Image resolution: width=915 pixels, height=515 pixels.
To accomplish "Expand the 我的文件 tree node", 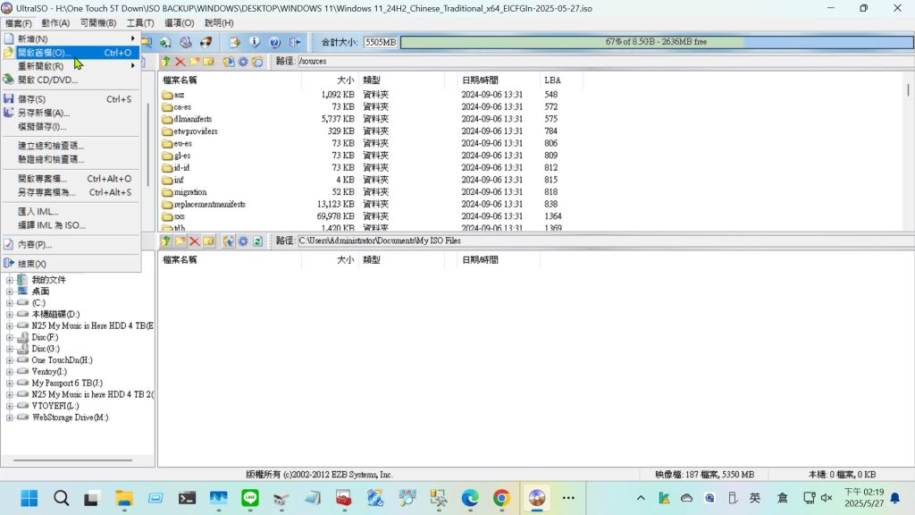I will pyautogui.click(x=10, y=280).
